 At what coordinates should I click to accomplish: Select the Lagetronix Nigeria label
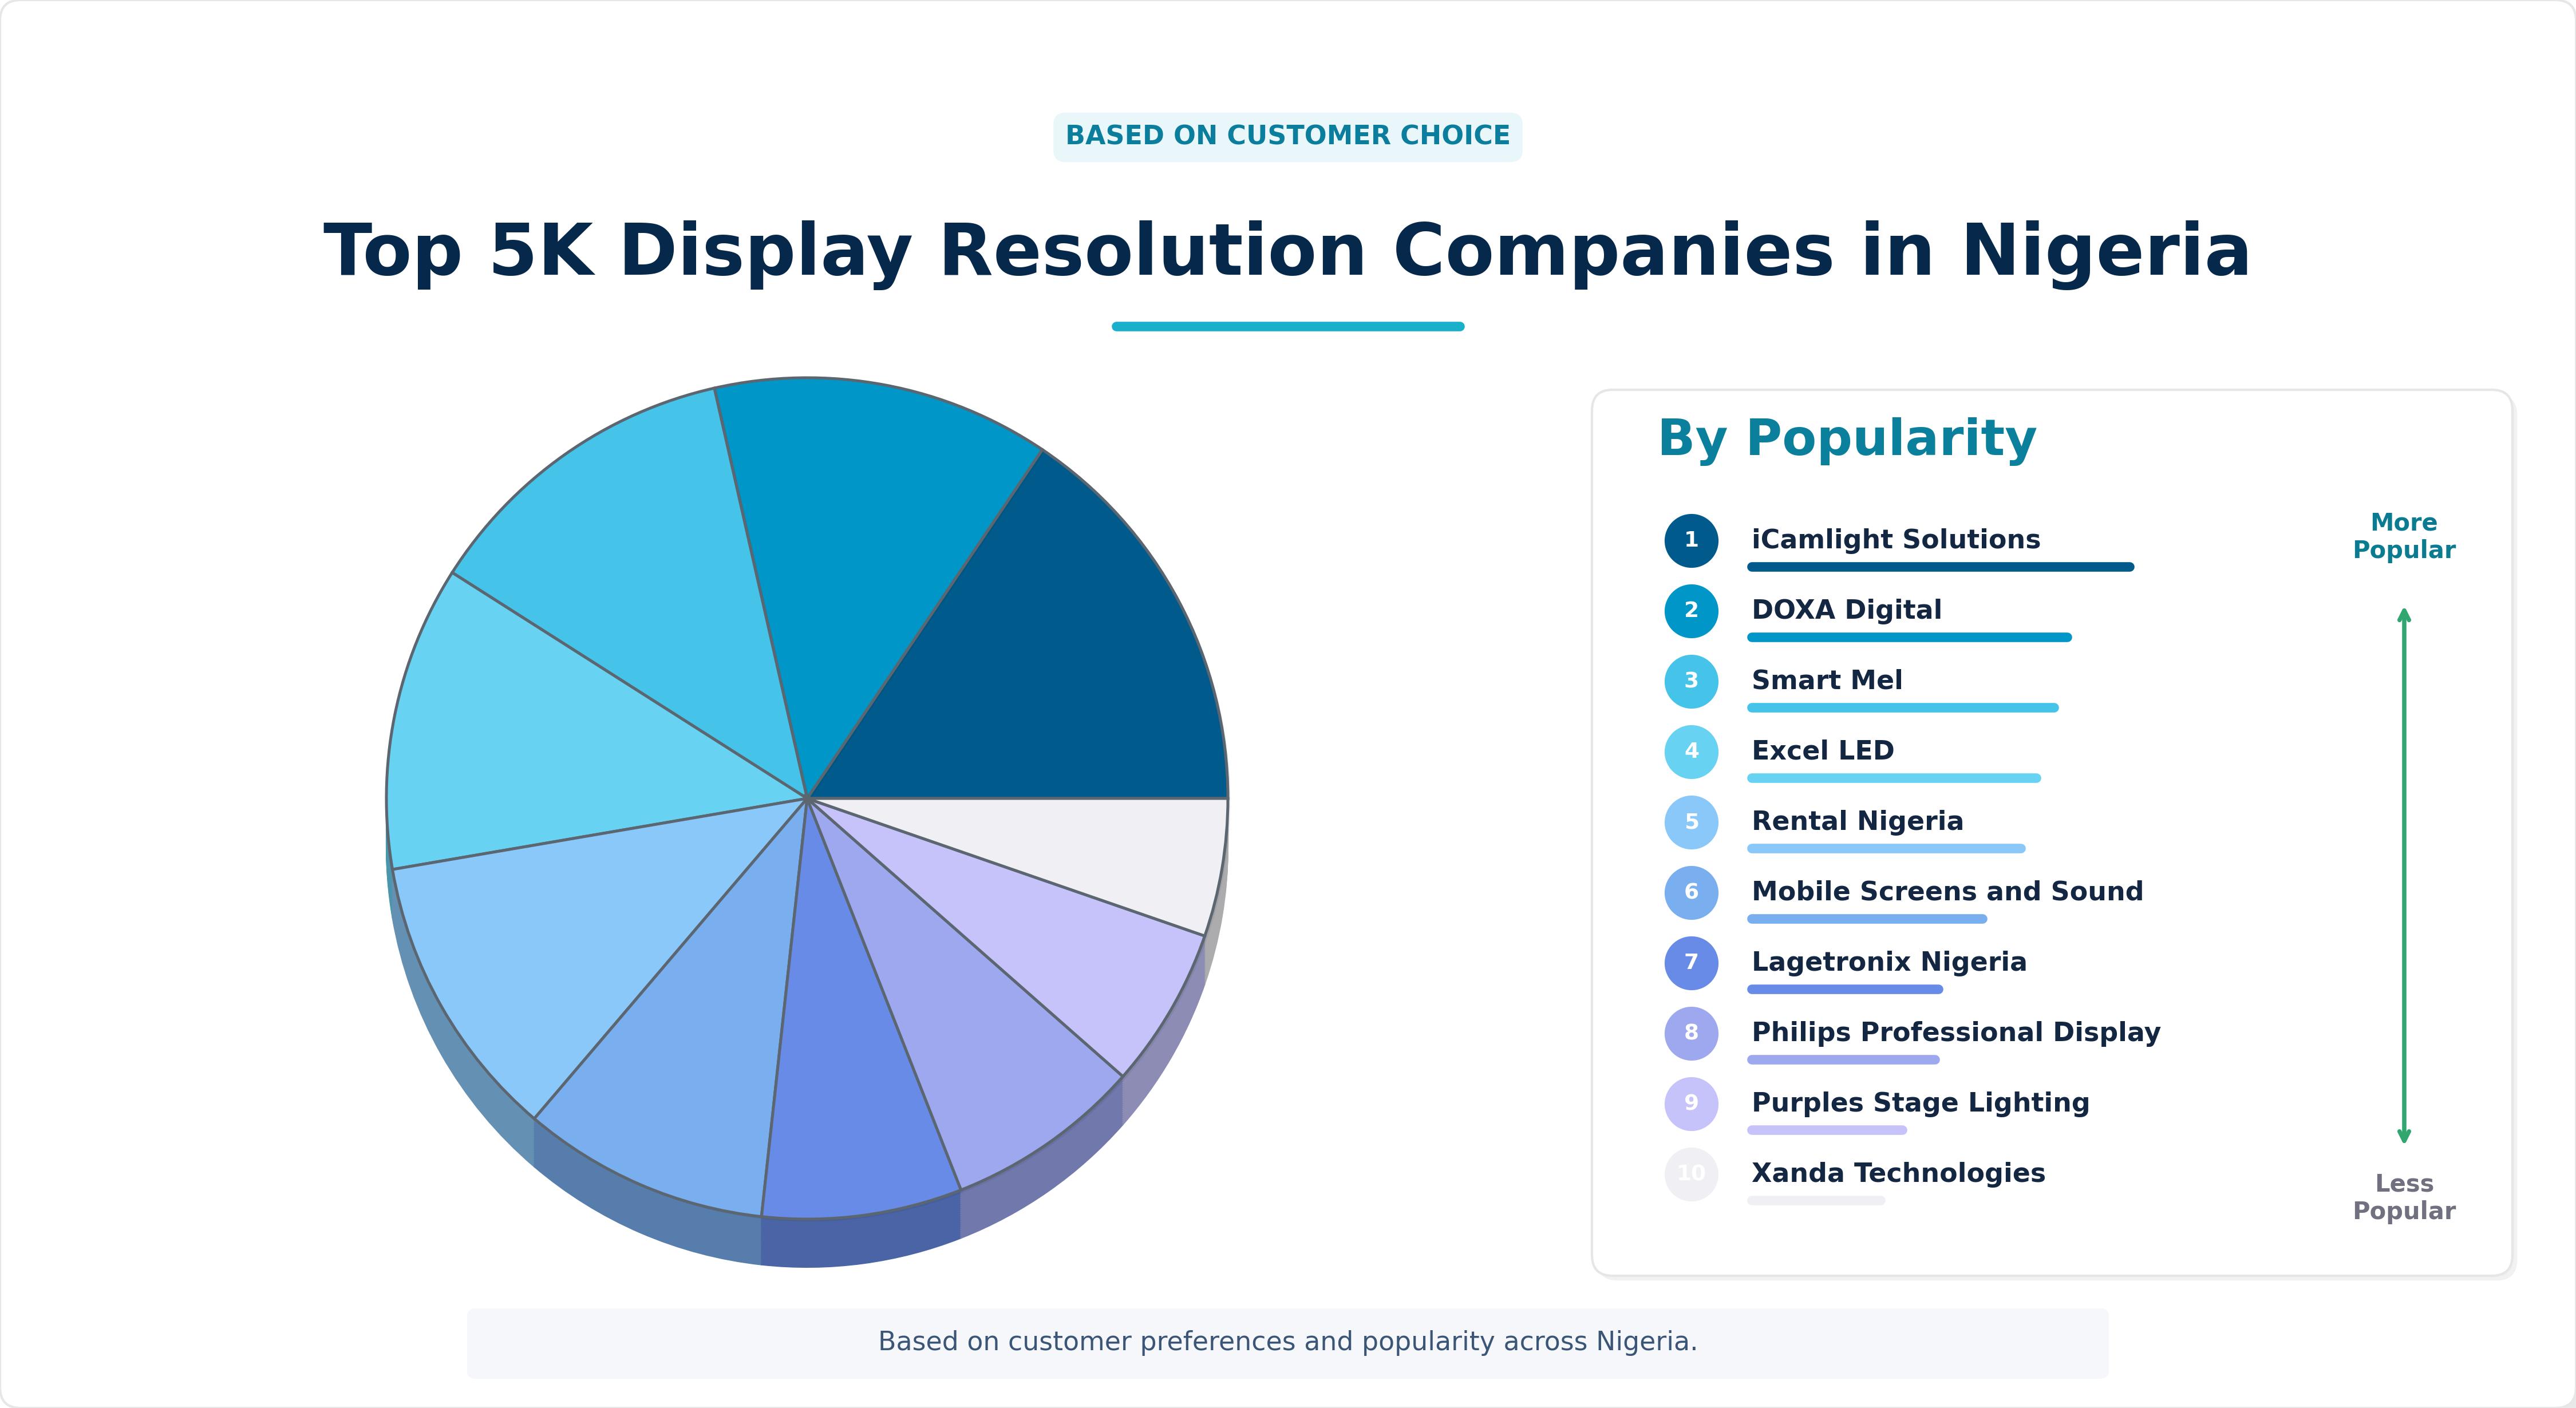tap(1888, 962)
